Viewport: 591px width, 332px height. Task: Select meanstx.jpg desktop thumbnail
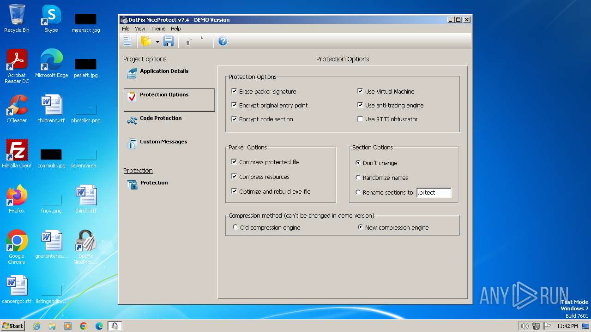(86, 22)
